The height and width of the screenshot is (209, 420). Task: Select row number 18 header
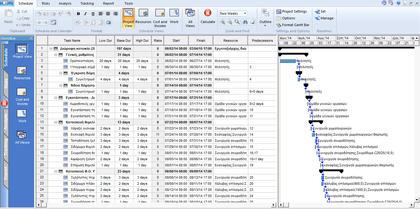[x=42, y=153]
